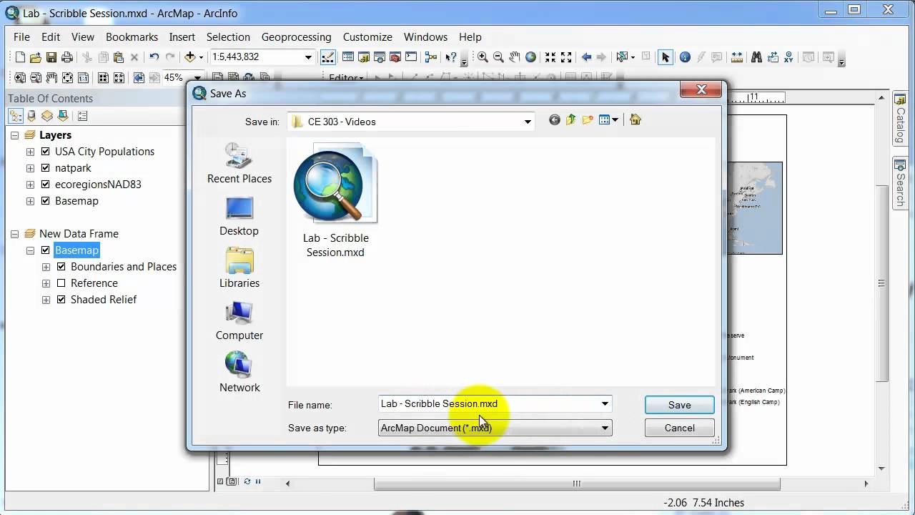Uncheck Boundaries and Places layer
Screen dimensions: 915x515
pyautogui.click(x=61, y=267)
